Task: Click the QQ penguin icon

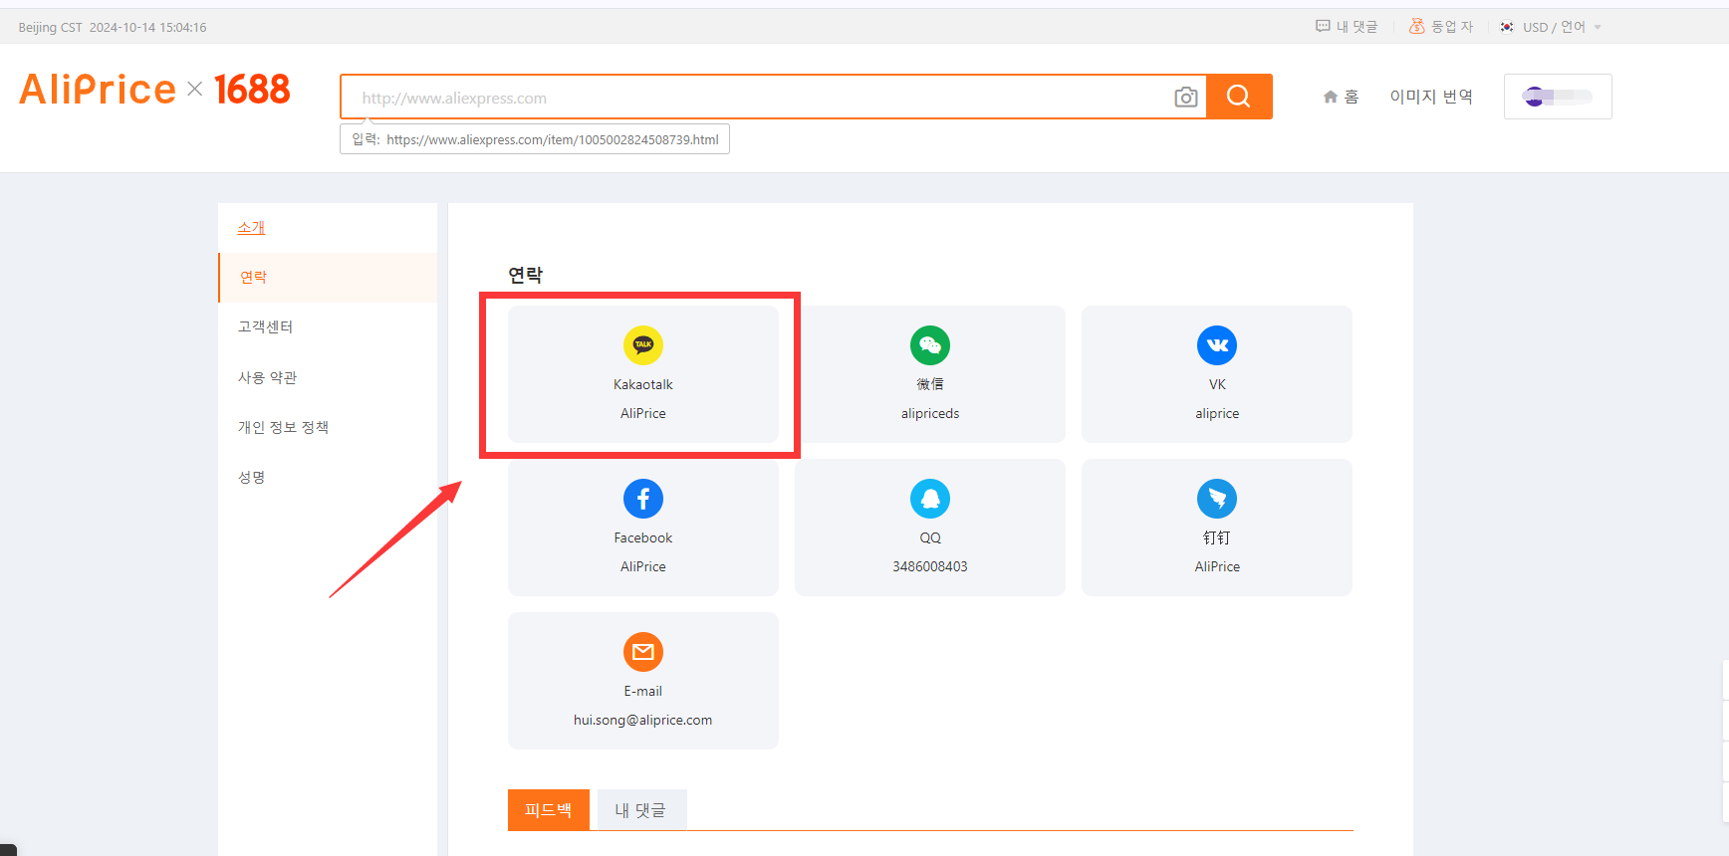Action: [930, 499]
